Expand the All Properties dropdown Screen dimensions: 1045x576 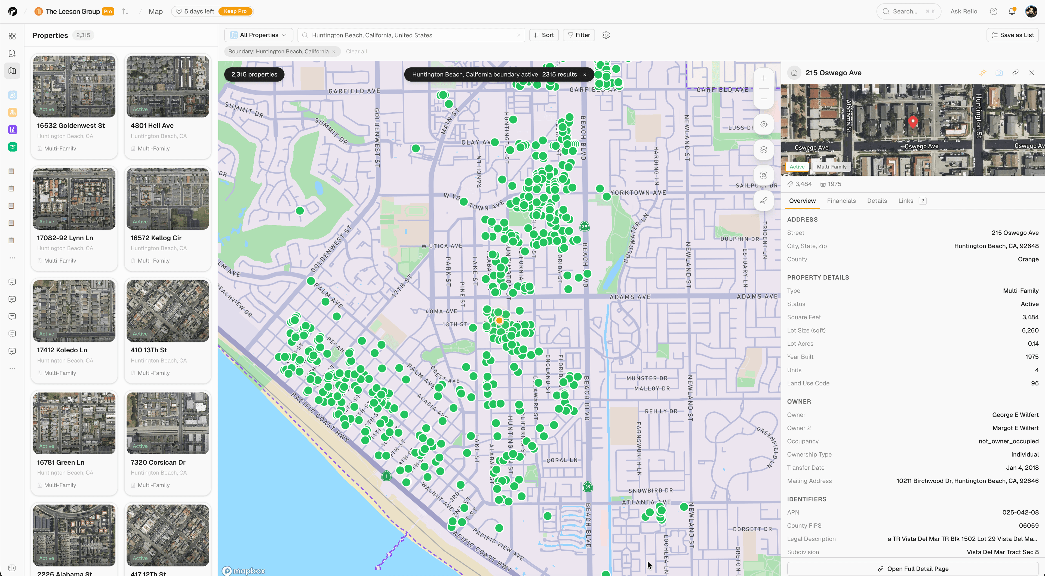(x=259, y=35)
